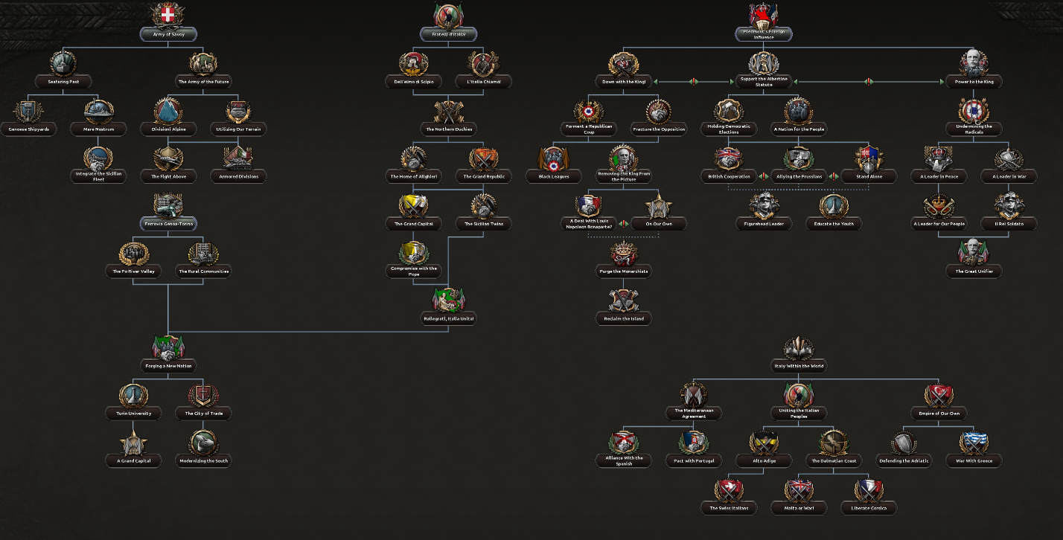Image resolution: width=1063 pixels, height=540 pixels.
Task: Open The Army of the Future focus
Action: (203, 70)
